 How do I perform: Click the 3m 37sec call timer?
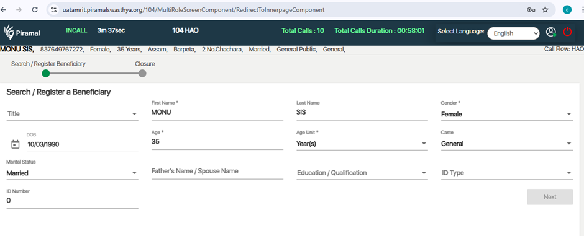click(111, 30)
